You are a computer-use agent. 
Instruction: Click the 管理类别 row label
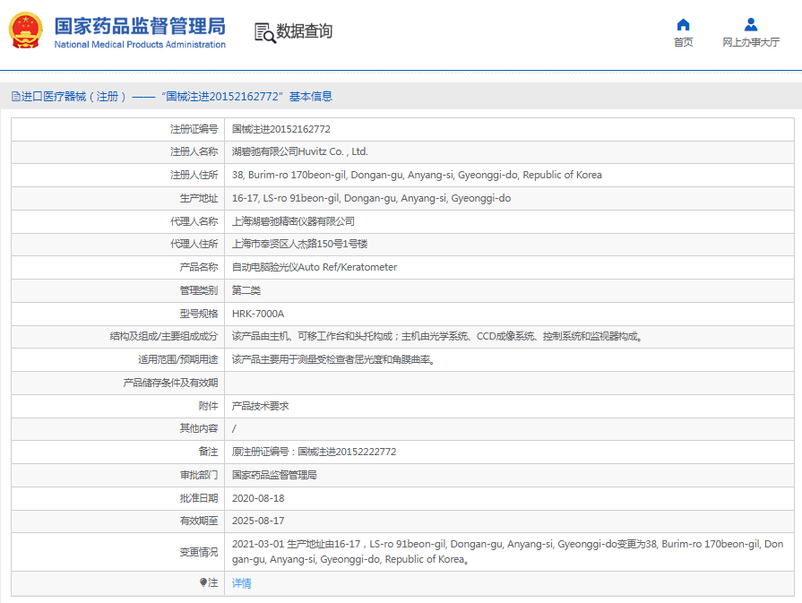(198, 290)
